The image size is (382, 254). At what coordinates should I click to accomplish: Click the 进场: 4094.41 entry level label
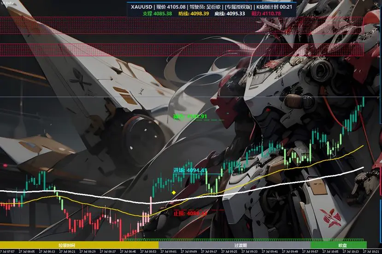point(190,170)
